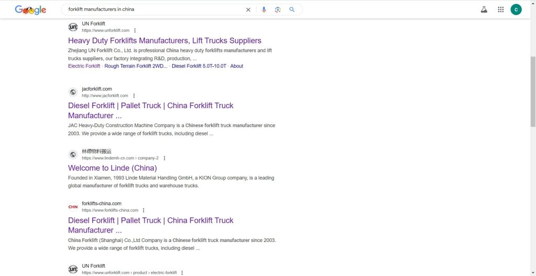
Task: Start voice search with microphone icon
Action: pos(264,9)
